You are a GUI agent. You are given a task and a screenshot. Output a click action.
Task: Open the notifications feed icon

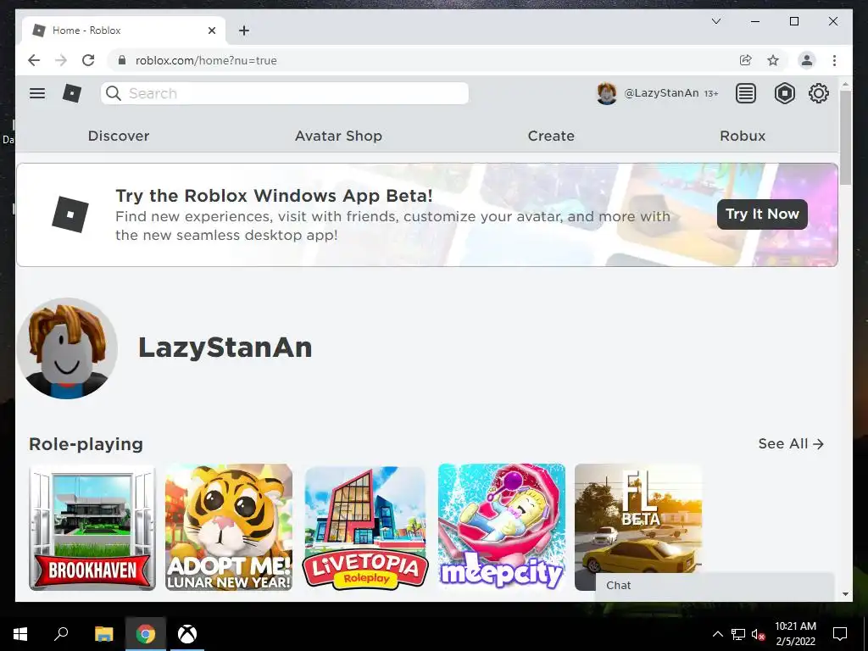(746, 93)
